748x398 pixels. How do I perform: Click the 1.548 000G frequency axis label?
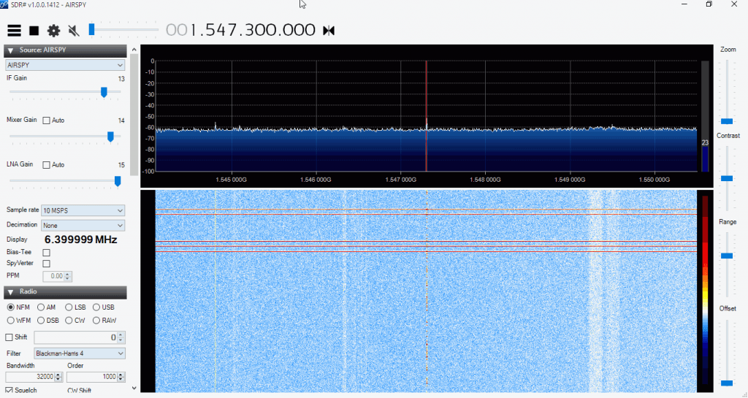coord(485,180)
